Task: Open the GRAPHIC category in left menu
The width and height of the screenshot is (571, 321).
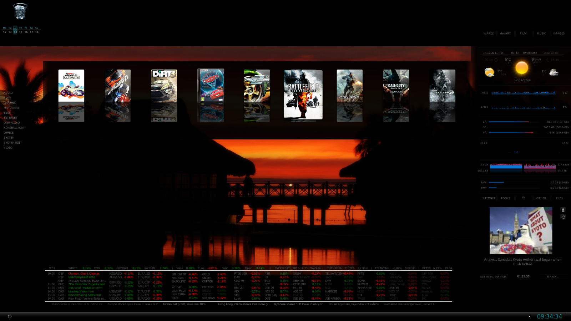Action: (10, 103)
